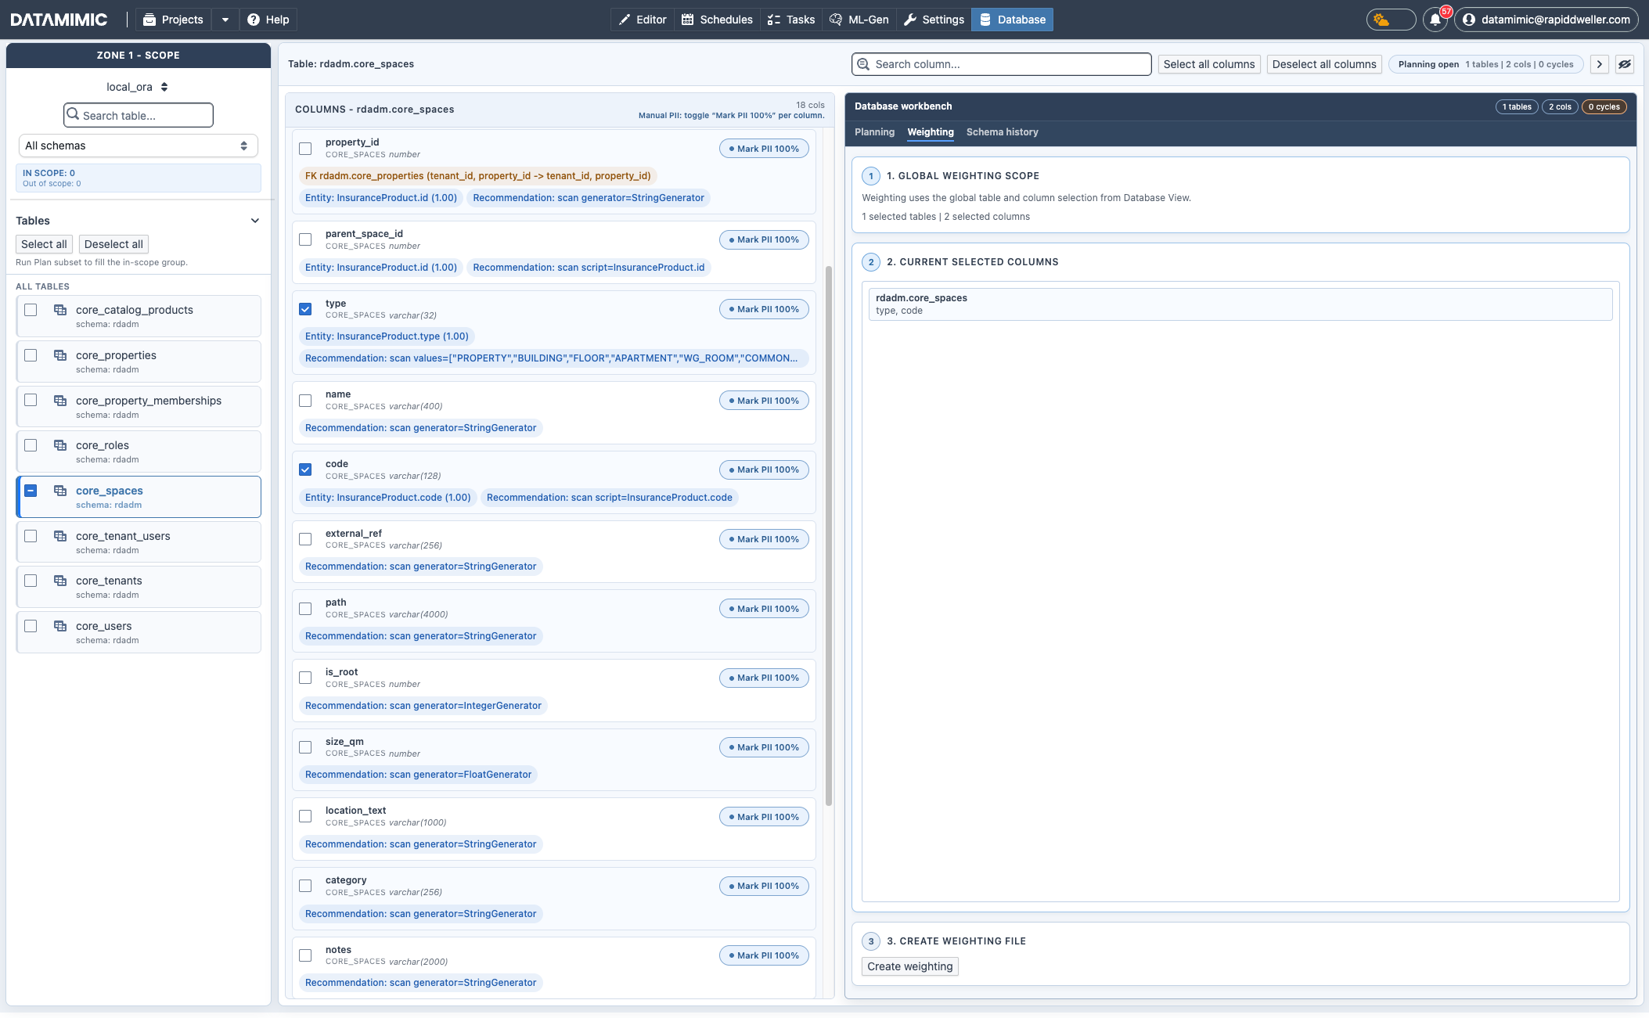Viewport: 1649px width, 1018px height.
Task: Open the Editor from the top navigation
Action: tap(642, 19)
